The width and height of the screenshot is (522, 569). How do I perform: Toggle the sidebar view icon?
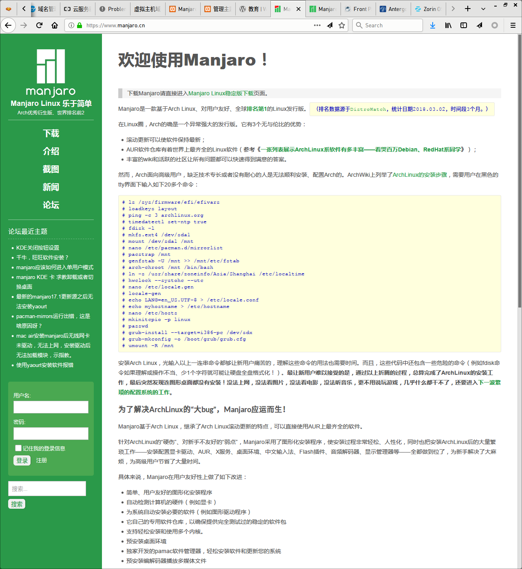(x=464, y=25)
